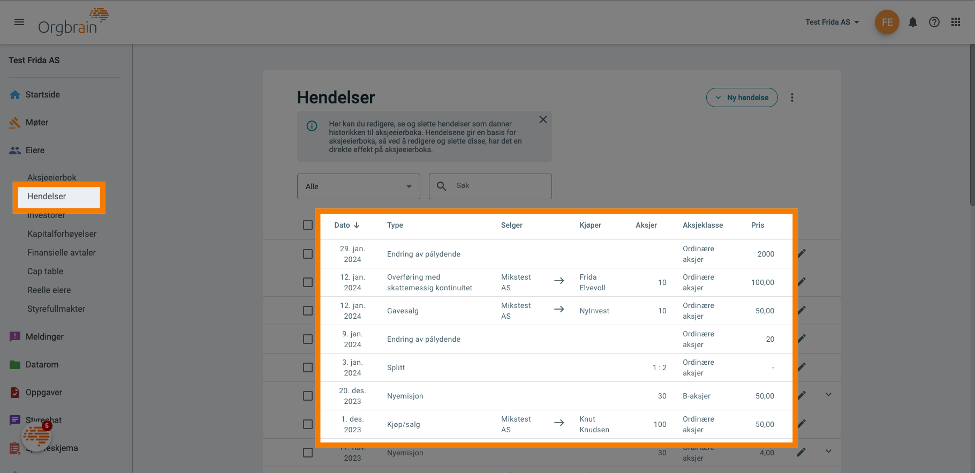This screenshot has height=473, width=975.
Task: Open Datarom in the sidebar
Action: pos(42,365)
